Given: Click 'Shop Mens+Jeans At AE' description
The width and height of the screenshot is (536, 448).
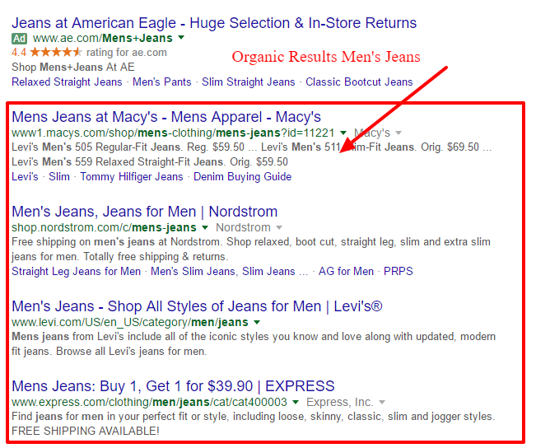Looking at the screenshot, I should pos(72,68).
